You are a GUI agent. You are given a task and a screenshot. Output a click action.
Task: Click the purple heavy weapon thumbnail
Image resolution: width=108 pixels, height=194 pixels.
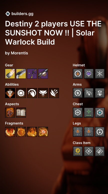coord(43,74)
